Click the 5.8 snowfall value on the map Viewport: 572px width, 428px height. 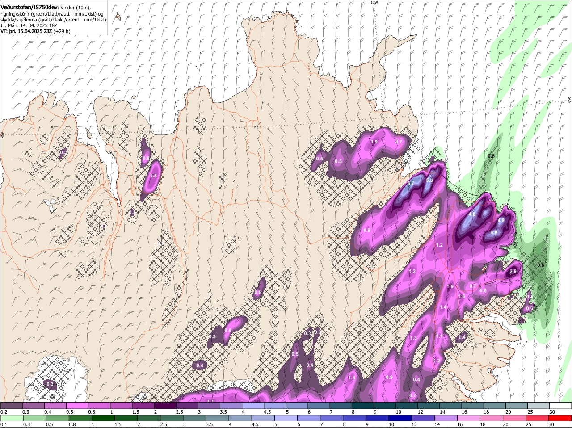pos(429,180)
